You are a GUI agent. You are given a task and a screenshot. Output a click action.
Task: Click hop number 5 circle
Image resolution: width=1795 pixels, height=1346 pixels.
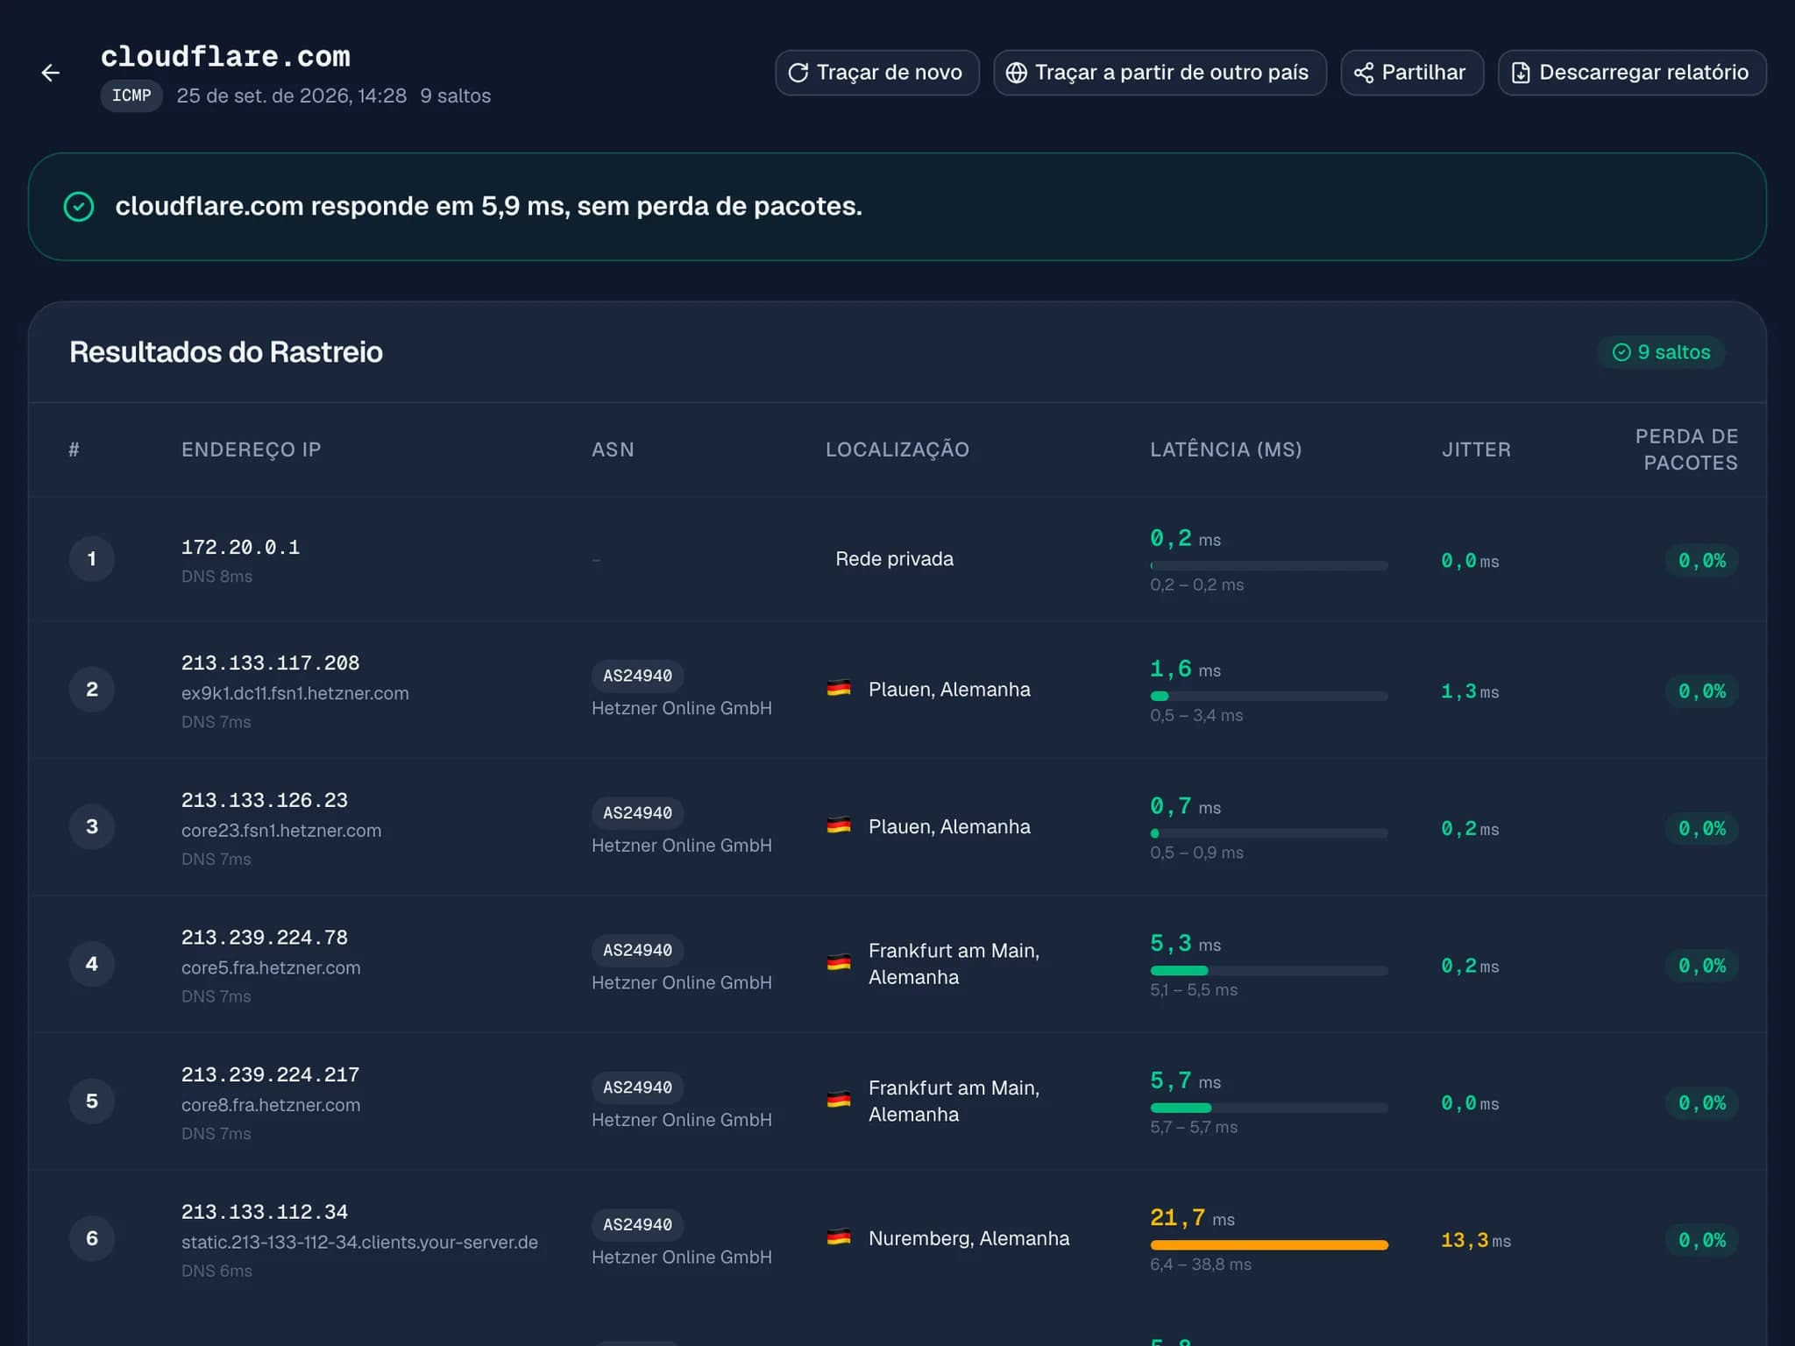tap(92, 1101)
